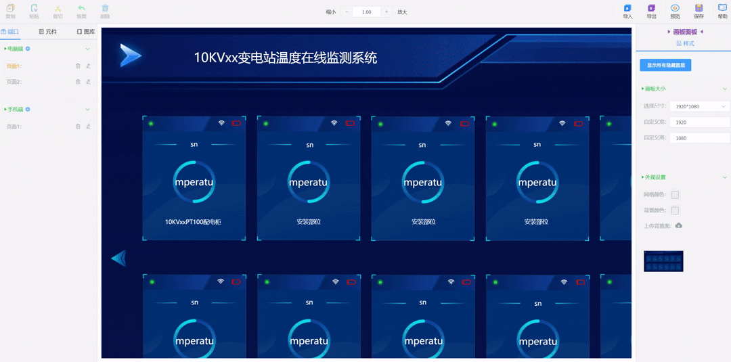Save the project via 保存 icon
Screen dimensions: 731x362
(x=699, y=8)
